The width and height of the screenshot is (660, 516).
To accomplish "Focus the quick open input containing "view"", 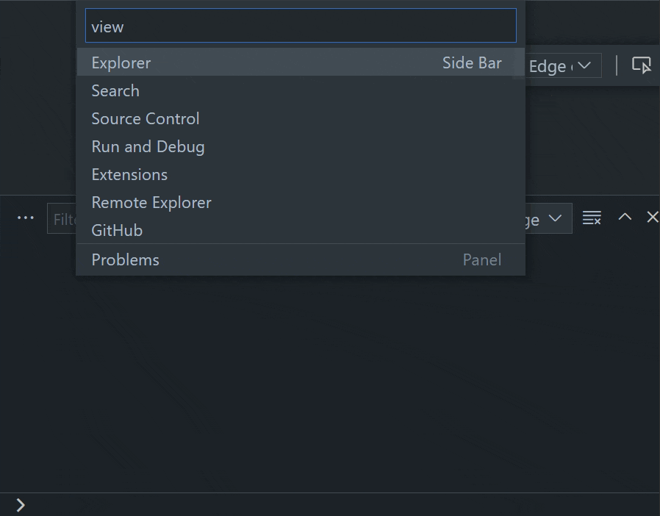I will [x=301, y=26].
